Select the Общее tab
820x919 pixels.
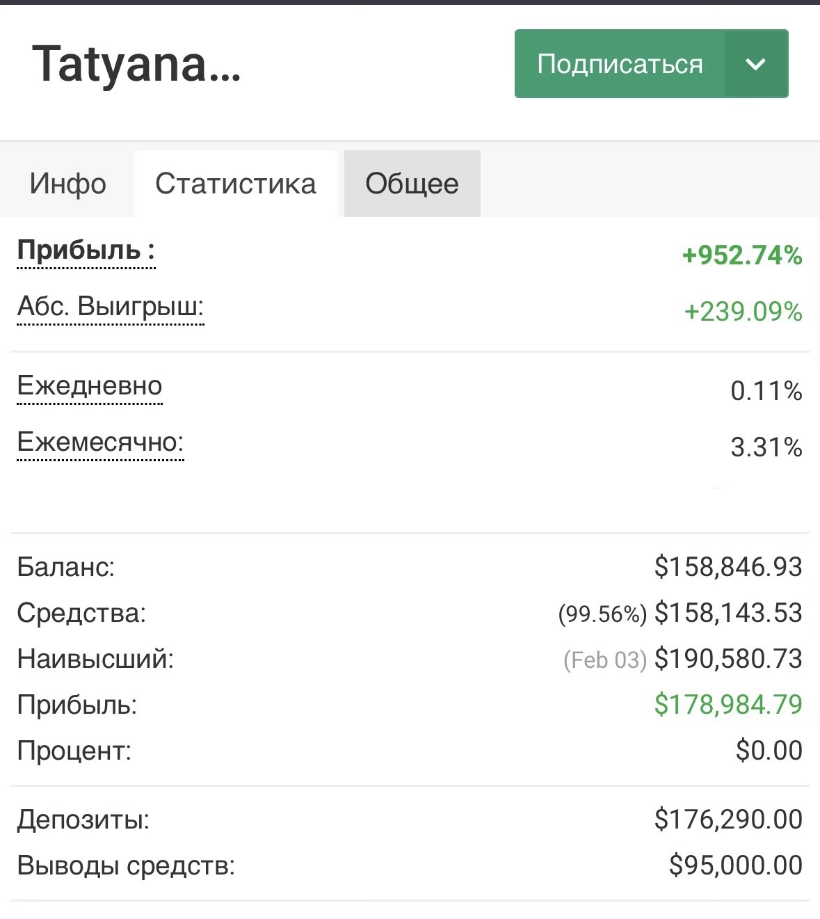pyautogui.click(x=412, y=184)
